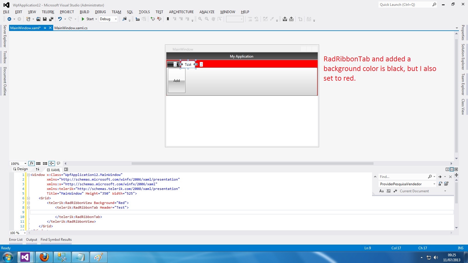Select horizontal split pane layout
This screenshot has height=263, width=468.
tap(452, 169)
